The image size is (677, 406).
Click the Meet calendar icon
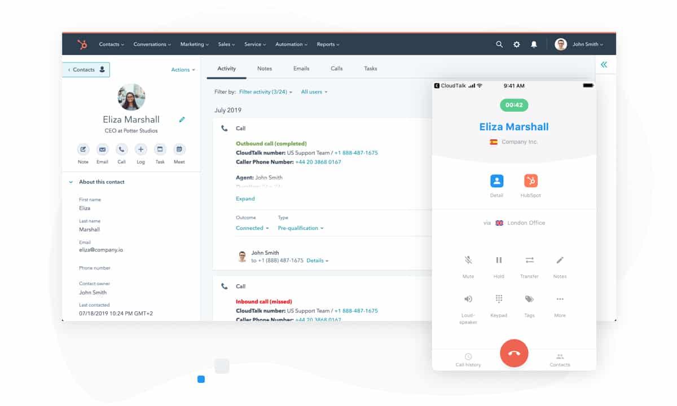tap(179, 149)
